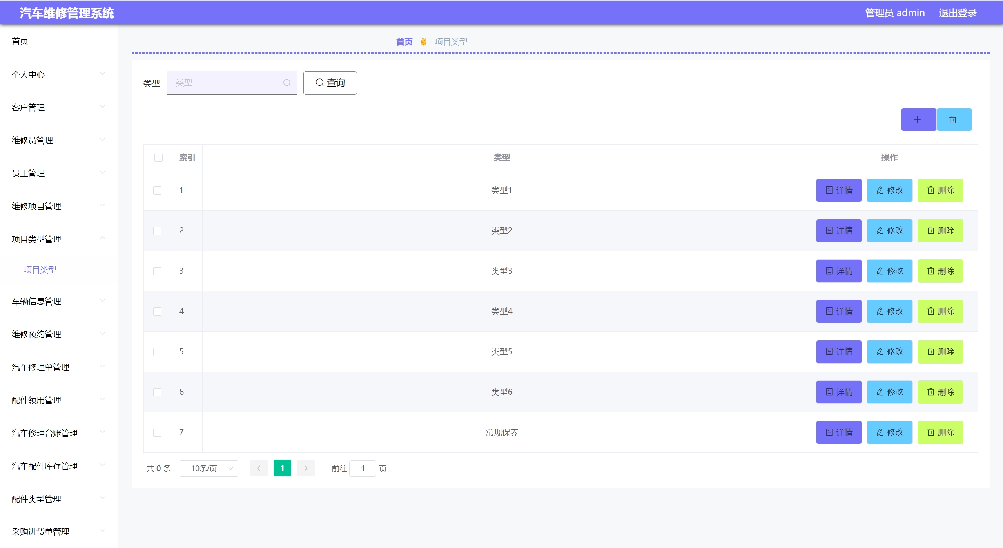Delete row 类型5 using 删除 button
The height and width of the screenshot is (548, 1003).
coord(940,352)
